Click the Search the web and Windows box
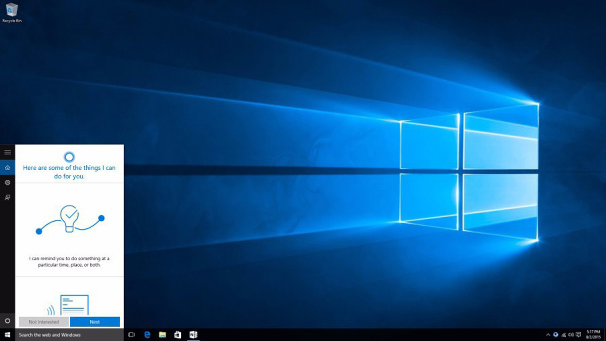The image size is (606, 341). (x=69, y=335)
